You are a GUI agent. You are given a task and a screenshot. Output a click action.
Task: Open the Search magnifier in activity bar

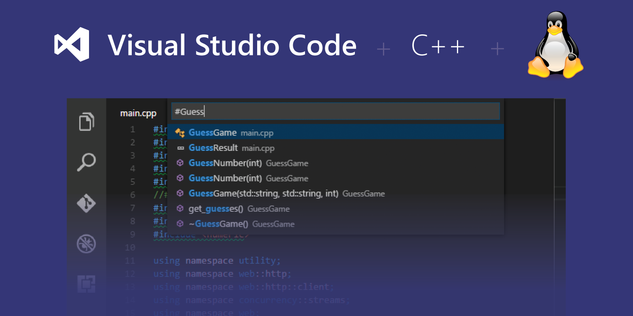[x=87, y=162]
